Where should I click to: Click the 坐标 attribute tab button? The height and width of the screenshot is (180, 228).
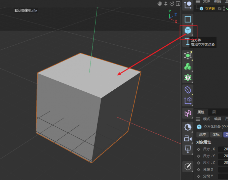tap(216, 134)
